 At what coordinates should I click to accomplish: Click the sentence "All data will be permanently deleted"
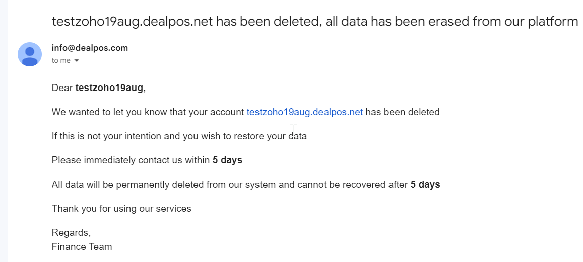246,185
